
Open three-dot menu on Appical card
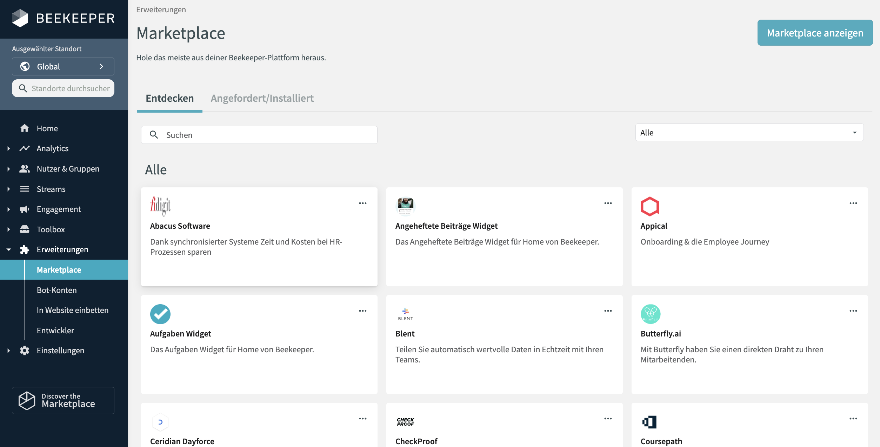coord(853,203)
